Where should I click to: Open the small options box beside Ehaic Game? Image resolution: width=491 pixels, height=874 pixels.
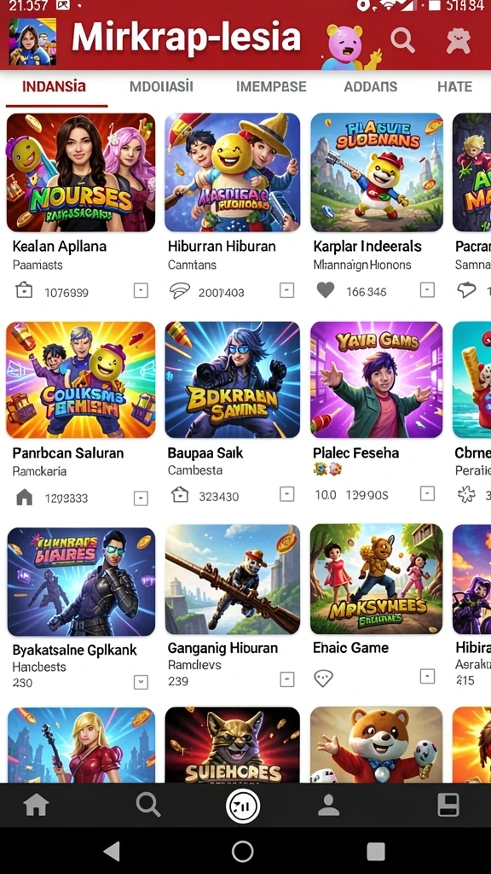(427, 677)
